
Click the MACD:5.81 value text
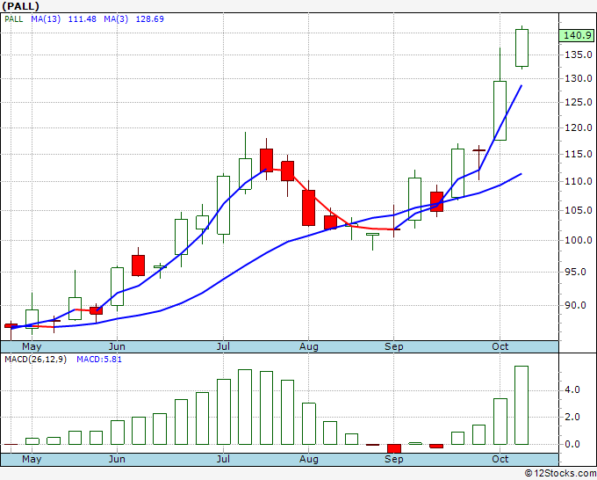coord(99,360)
